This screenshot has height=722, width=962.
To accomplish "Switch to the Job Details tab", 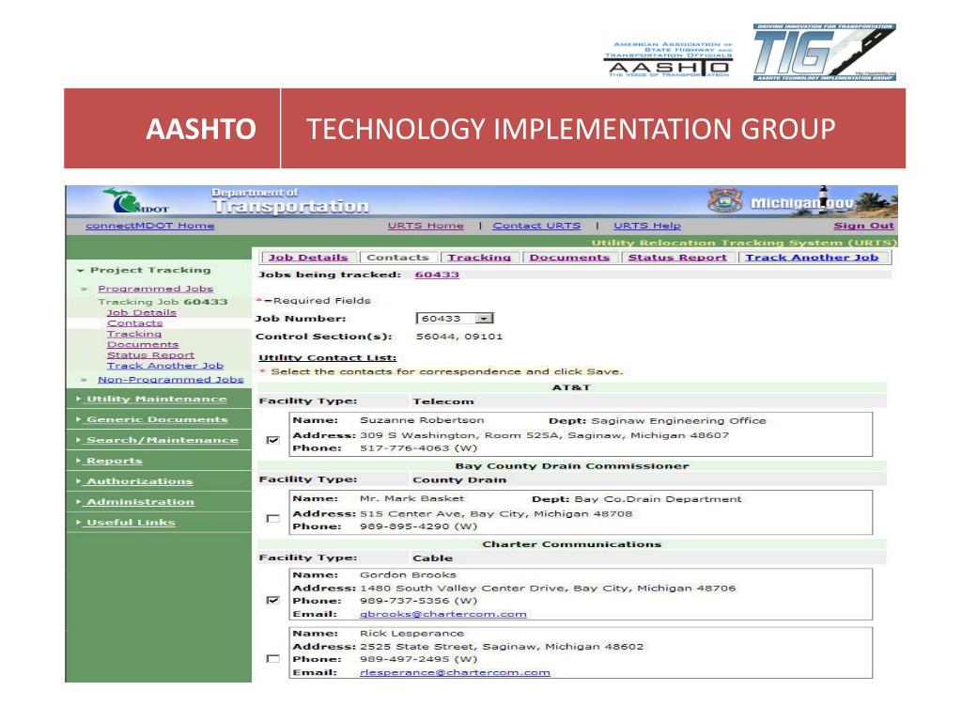I will [308, 258].
